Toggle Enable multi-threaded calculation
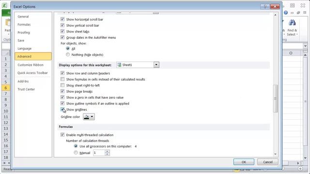The width and height of the screenshot is (310, 174). [62, 135]
